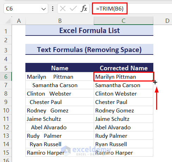Click the fill handle on cell C6
Screen dimensions: 172x162
click(x=153, y=80)
